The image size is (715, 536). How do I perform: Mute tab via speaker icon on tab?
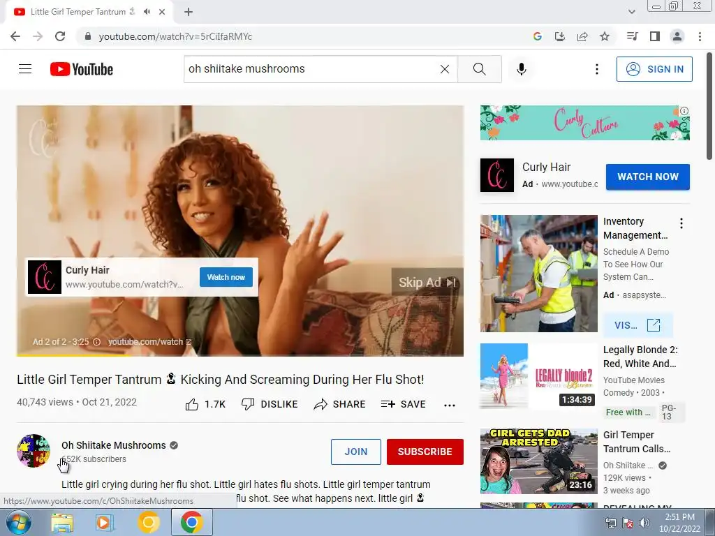click(147, 12)
